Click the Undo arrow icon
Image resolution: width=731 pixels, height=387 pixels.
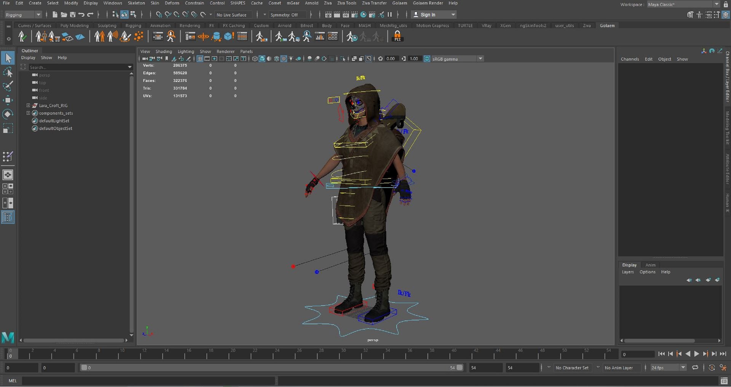81,14
